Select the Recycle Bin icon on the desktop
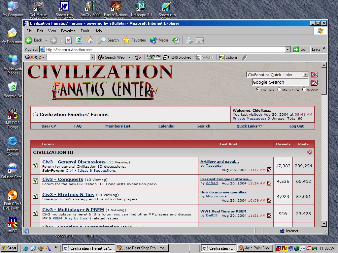This screenshot has width=338, height=253. coord(13,90)
